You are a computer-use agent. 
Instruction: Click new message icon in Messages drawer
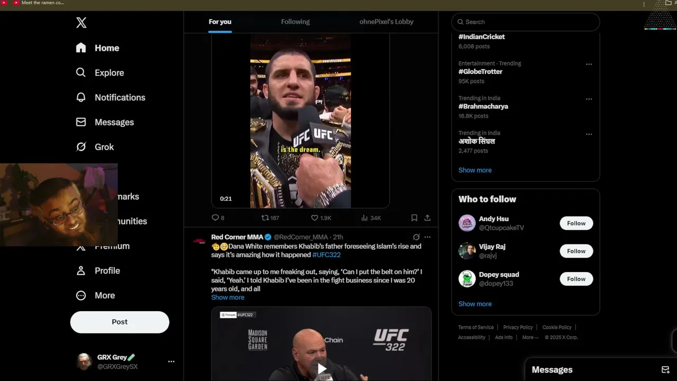pos(665,370)
